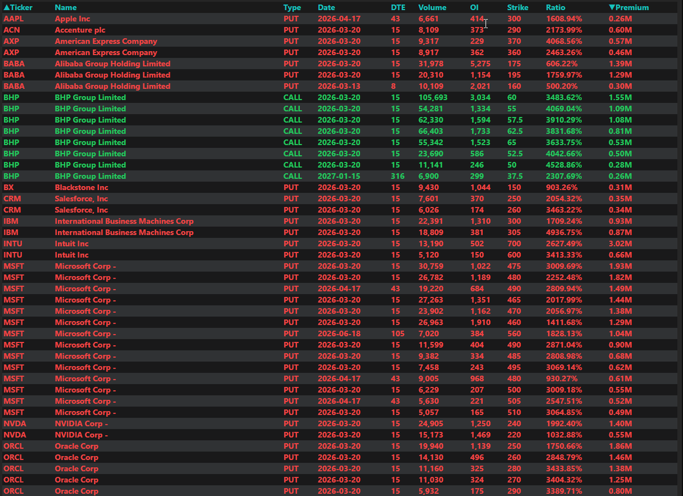Click the strike value 240

515,424
